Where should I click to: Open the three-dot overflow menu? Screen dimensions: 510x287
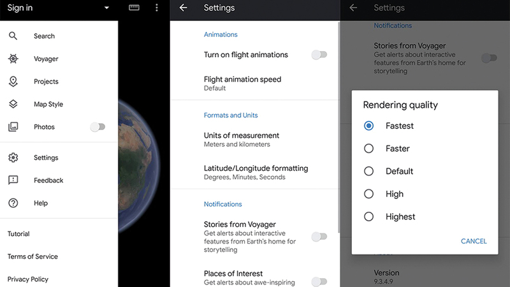tap(157, 8)
